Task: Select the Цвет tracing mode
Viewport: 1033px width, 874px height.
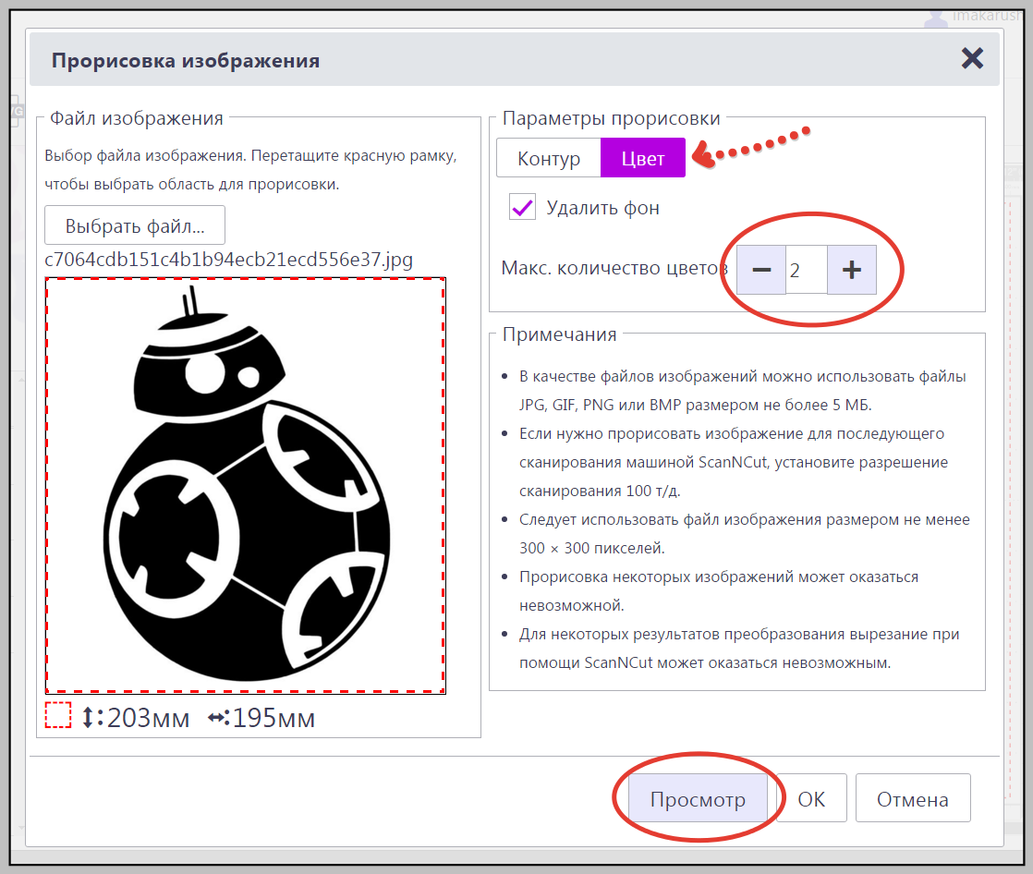Action: click(x=643, y=157)
